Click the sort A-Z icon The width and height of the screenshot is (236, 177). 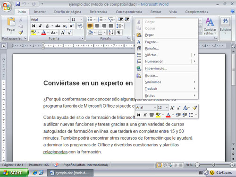(x=110, y=33)
